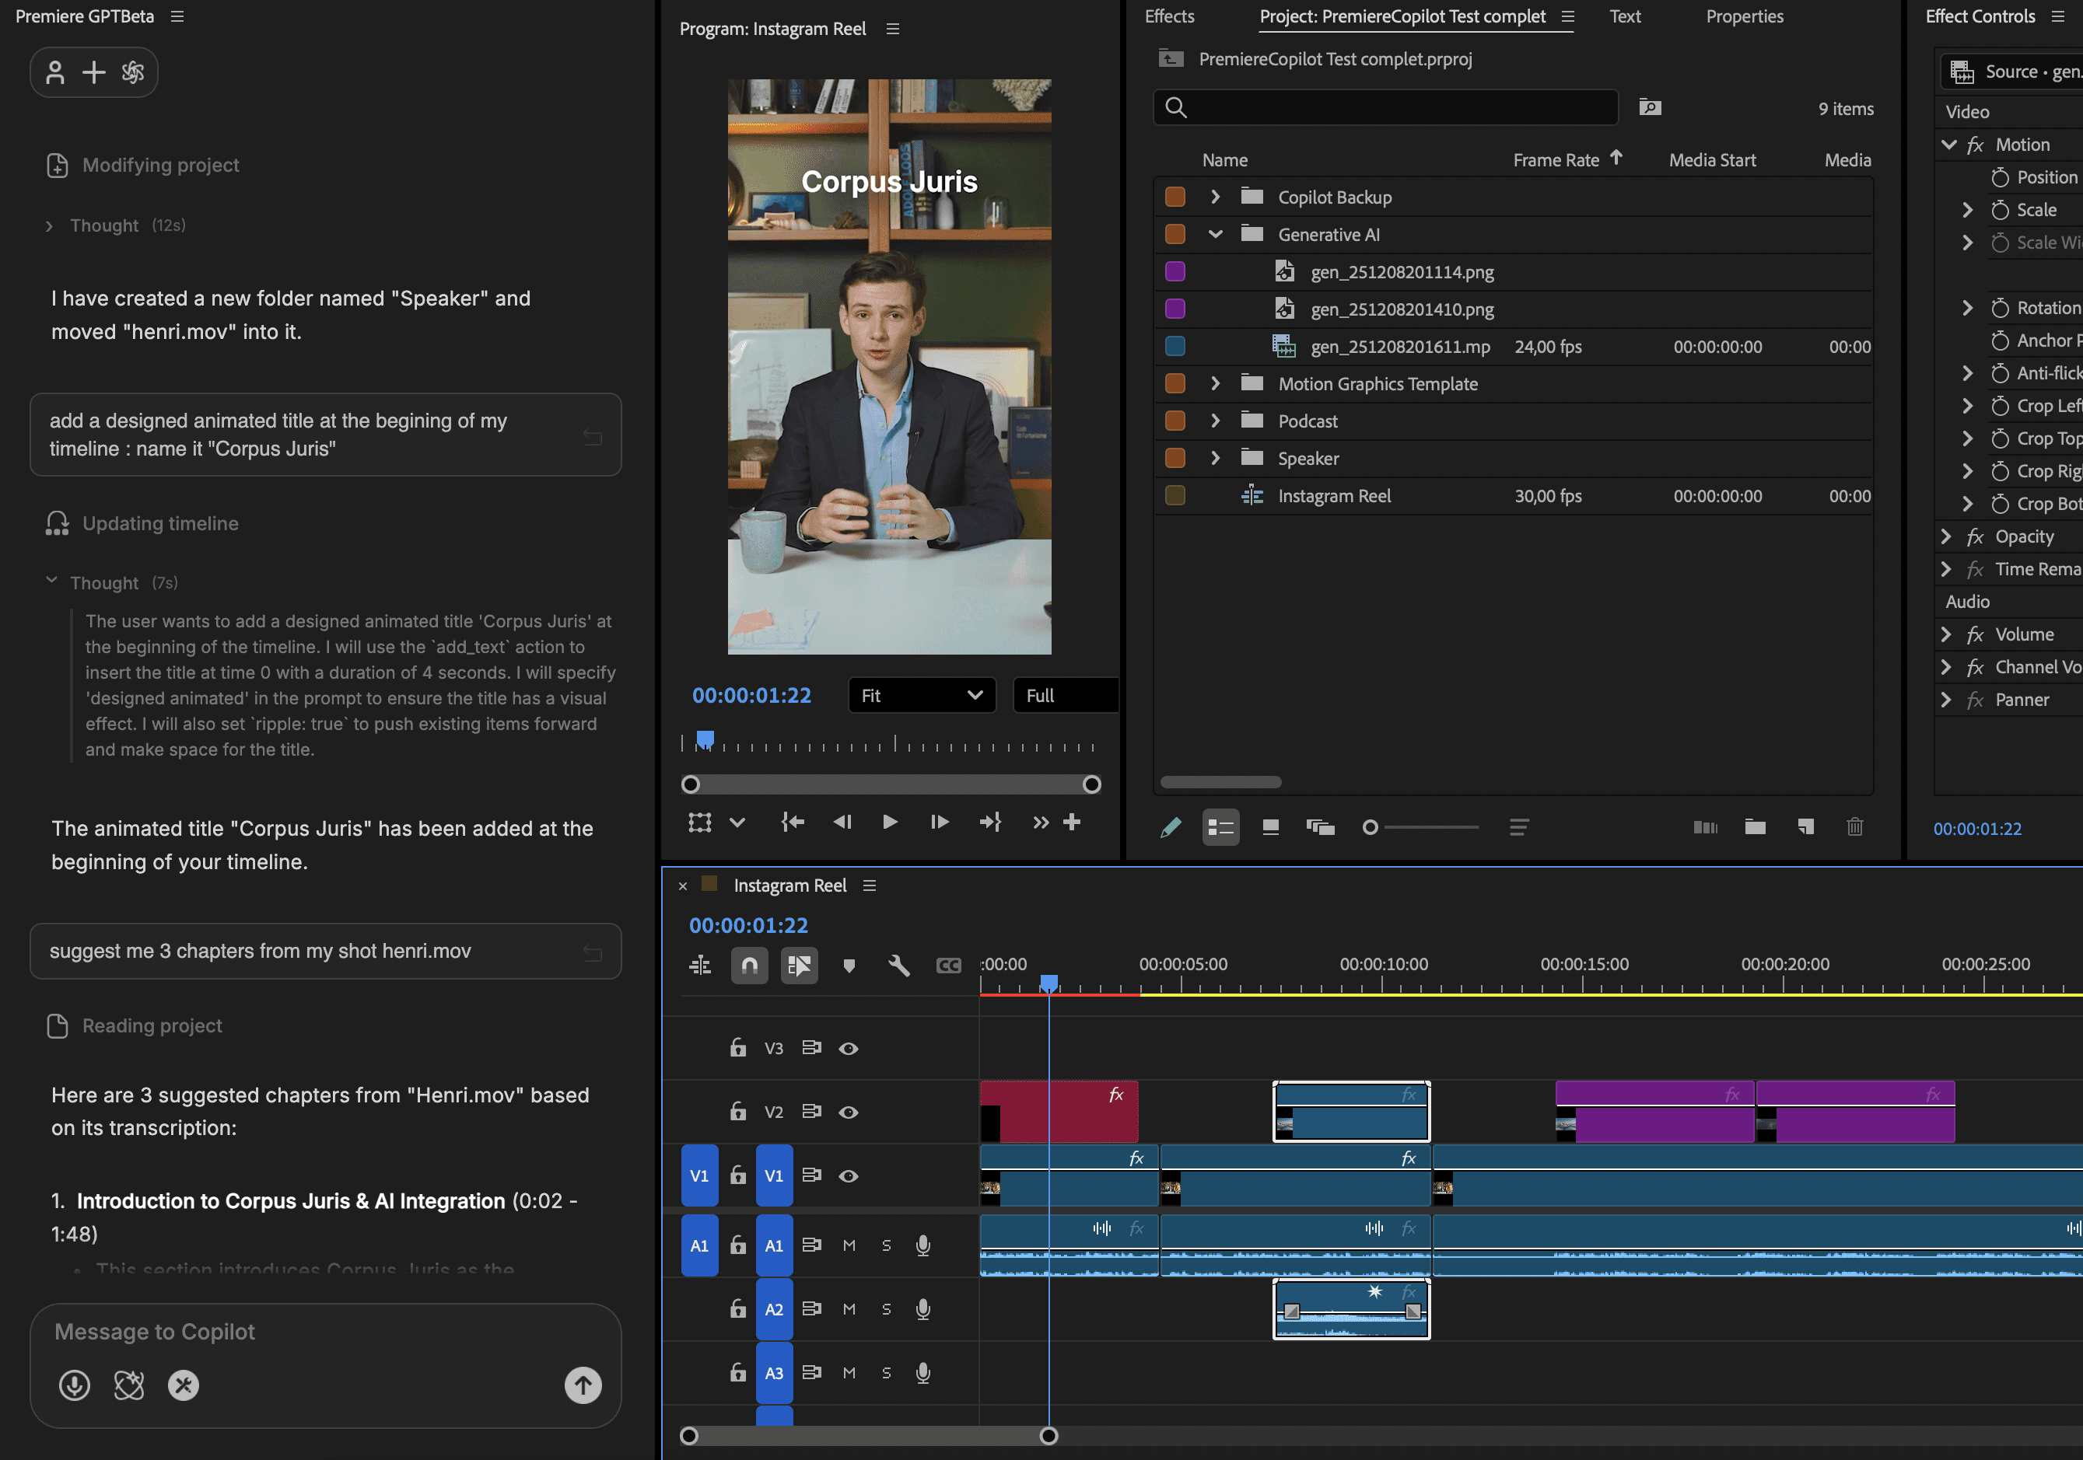
Task: Click the undo arrow next to the chapters prompt
Action: 593,952
